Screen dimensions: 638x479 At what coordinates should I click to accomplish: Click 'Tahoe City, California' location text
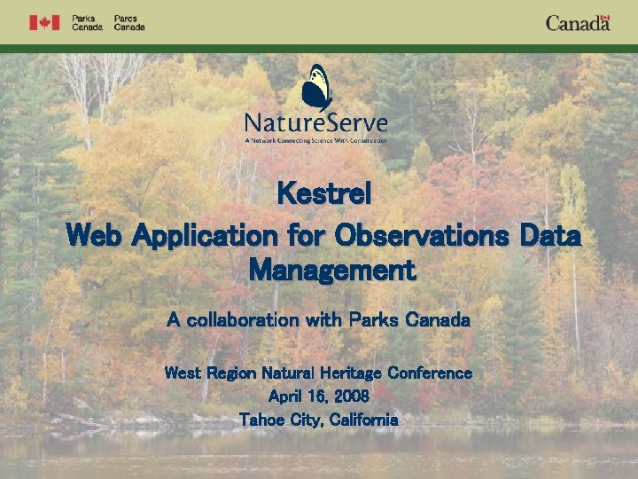(319, 420)
